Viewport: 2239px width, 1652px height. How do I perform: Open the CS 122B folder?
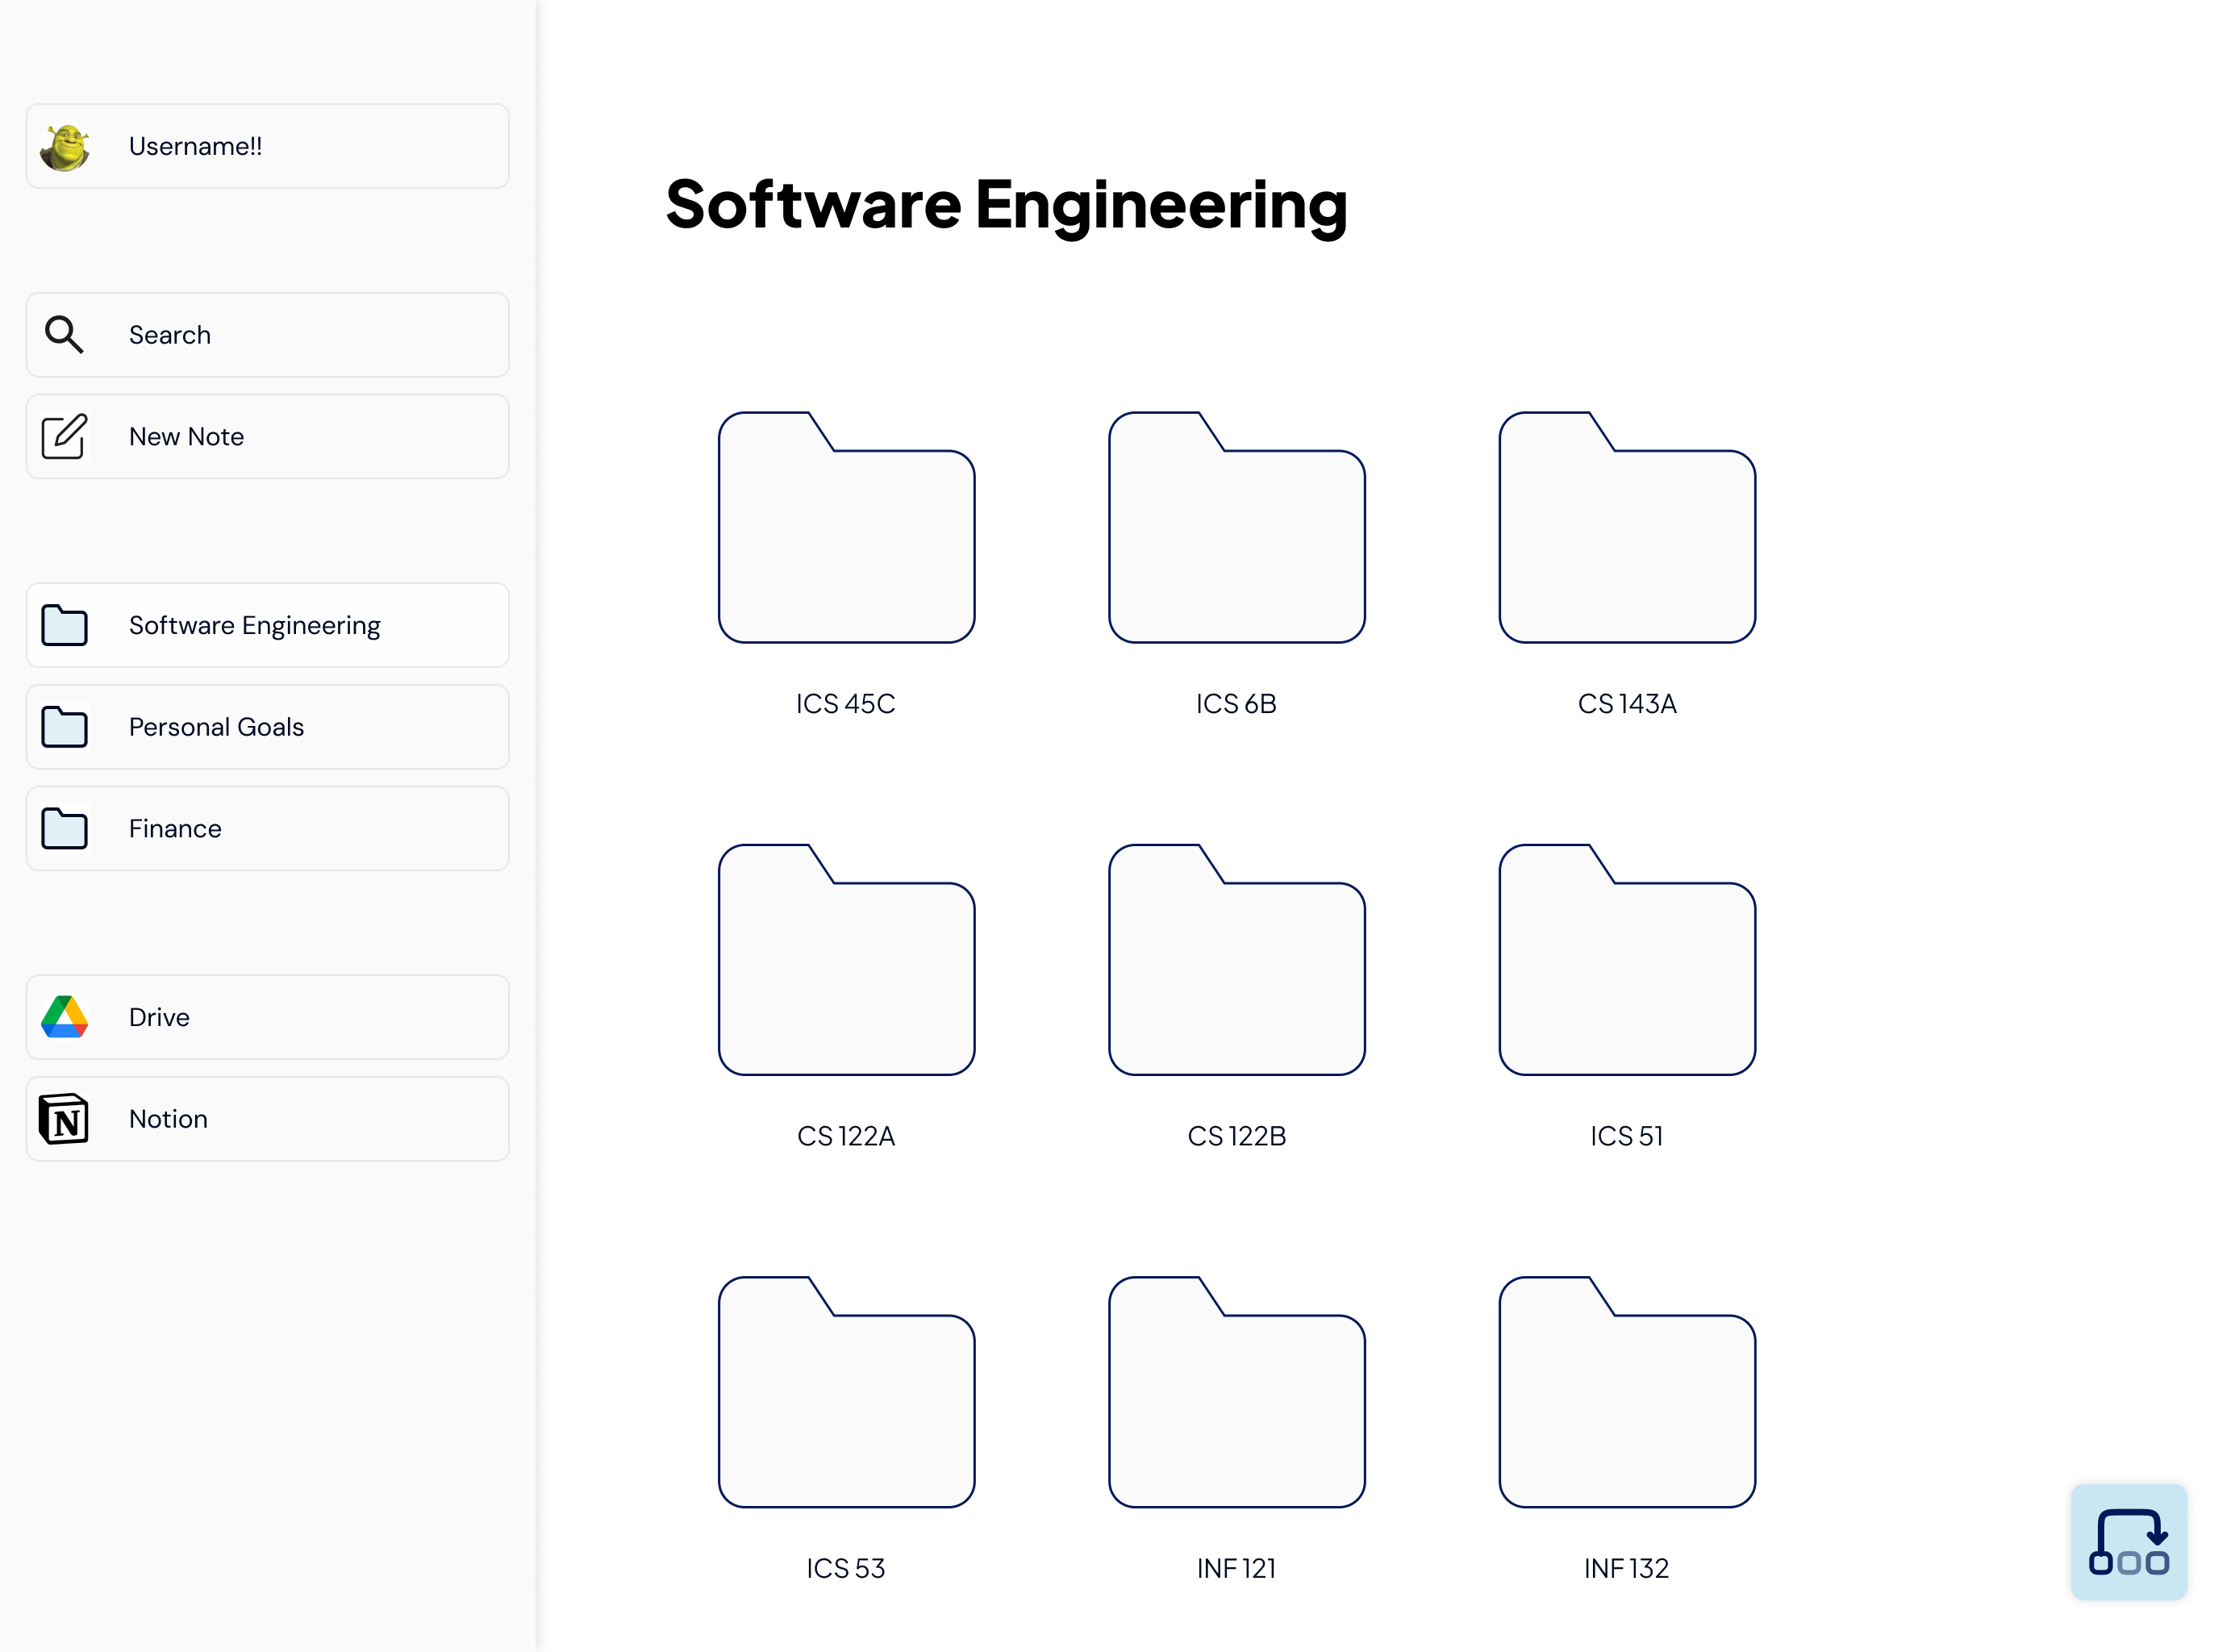[1237, 960]
